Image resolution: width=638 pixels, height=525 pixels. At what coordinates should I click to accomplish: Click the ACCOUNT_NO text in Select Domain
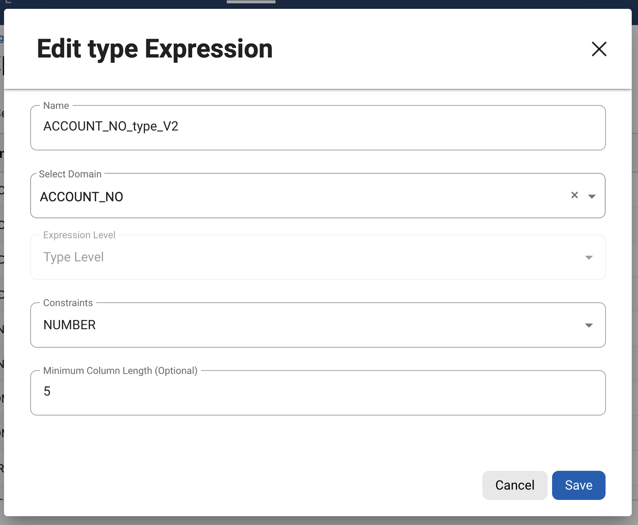coord(82,197)
